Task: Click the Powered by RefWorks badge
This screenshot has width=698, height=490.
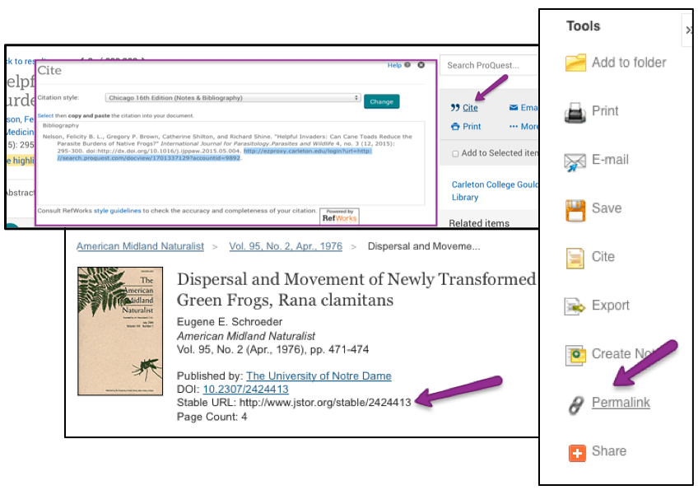Action: [x=339, y=216]
